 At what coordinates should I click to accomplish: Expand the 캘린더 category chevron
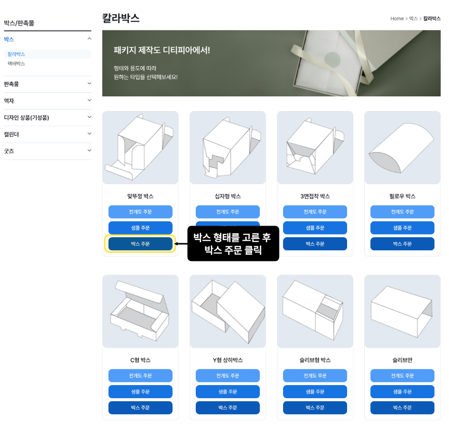point(89,134)
